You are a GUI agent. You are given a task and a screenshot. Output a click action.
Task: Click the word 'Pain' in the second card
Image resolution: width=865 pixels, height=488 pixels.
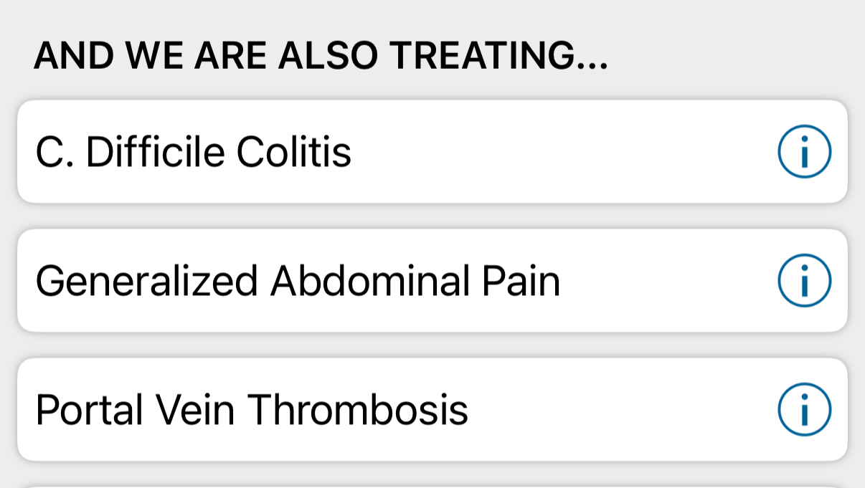(521, 281)
